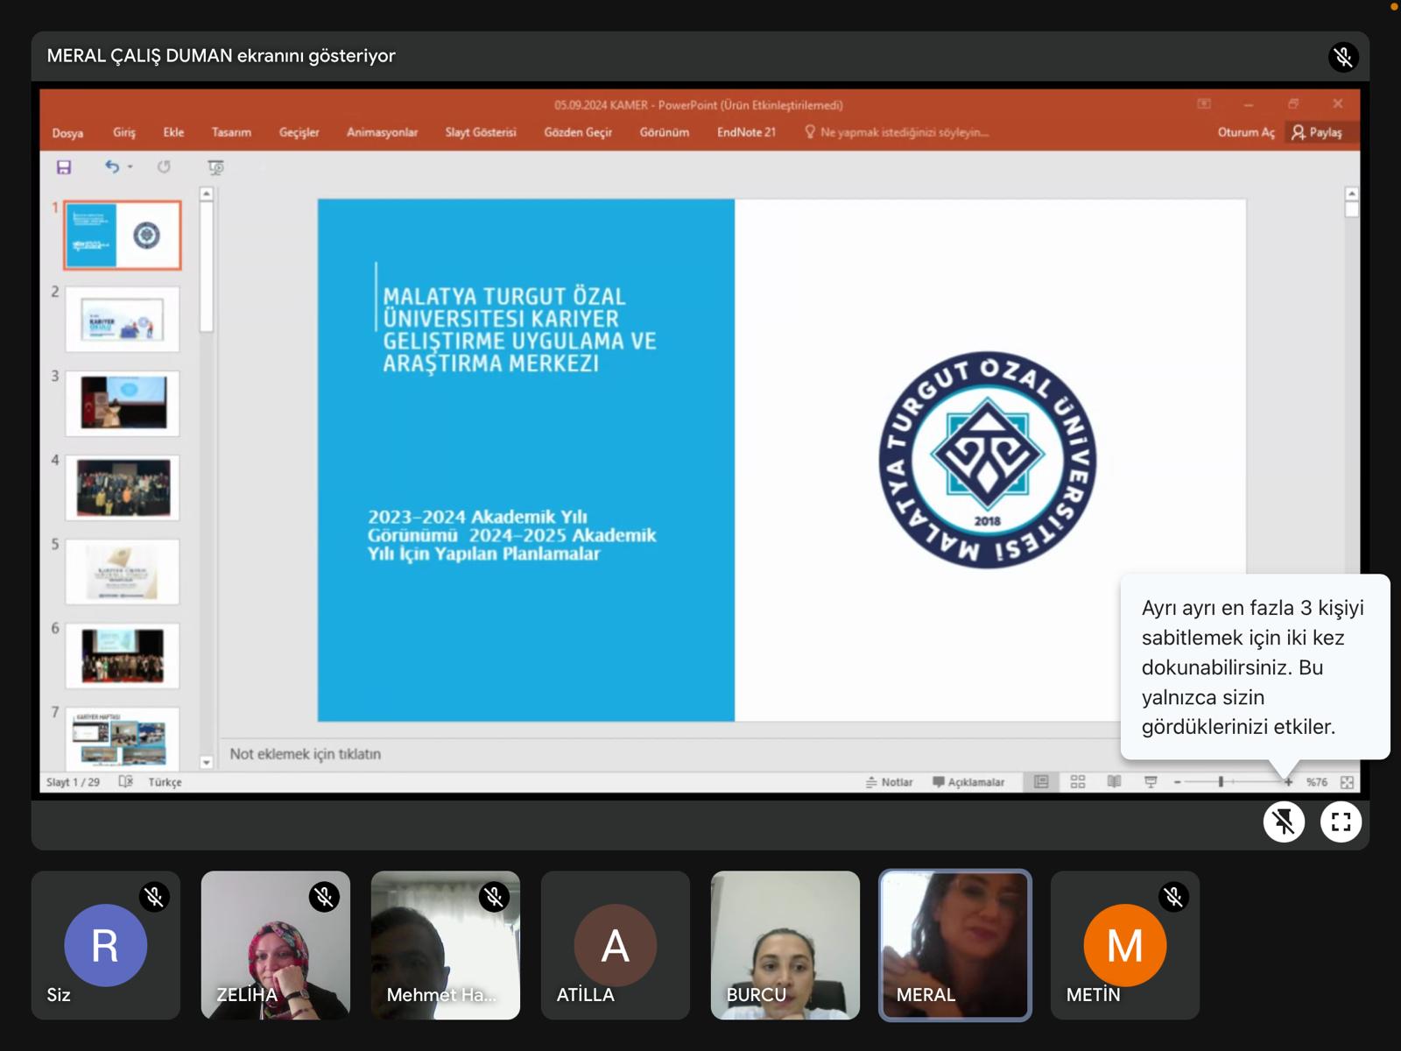
Task: Click the Oturum Aç sign-in link
Action: click(1245, 132)
